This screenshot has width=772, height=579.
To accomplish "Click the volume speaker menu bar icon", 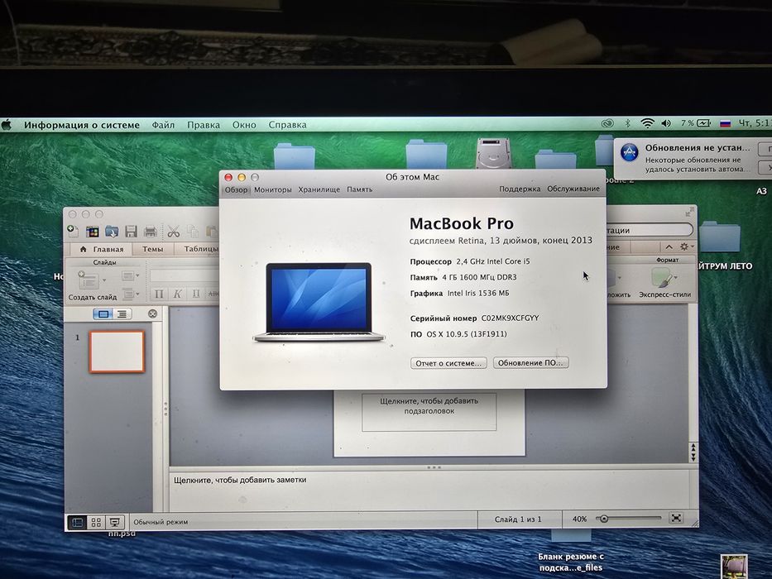I will point(666,123).
